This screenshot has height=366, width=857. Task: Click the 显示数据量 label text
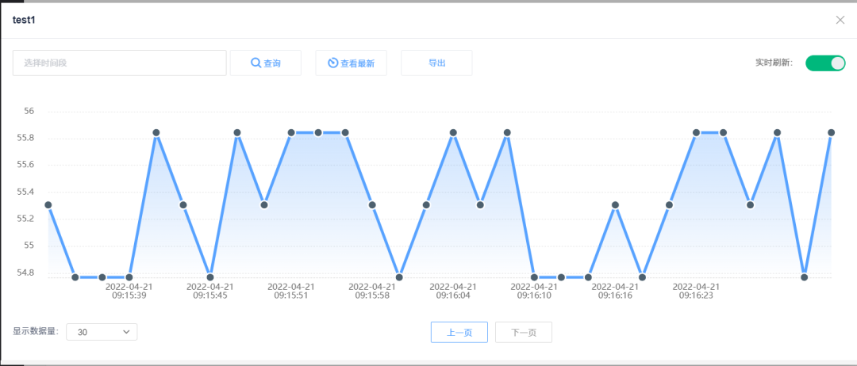[36, 331]
